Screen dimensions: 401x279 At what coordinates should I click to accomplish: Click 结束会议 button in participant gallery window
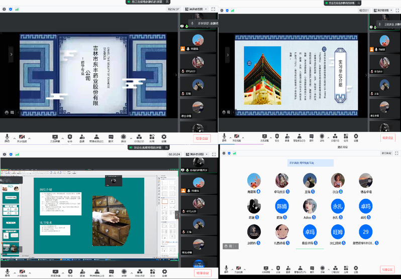[x=387, y=269]
